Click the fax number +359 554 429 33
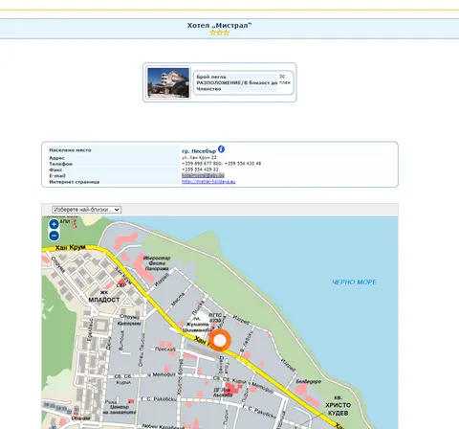 tap(200, 169)
